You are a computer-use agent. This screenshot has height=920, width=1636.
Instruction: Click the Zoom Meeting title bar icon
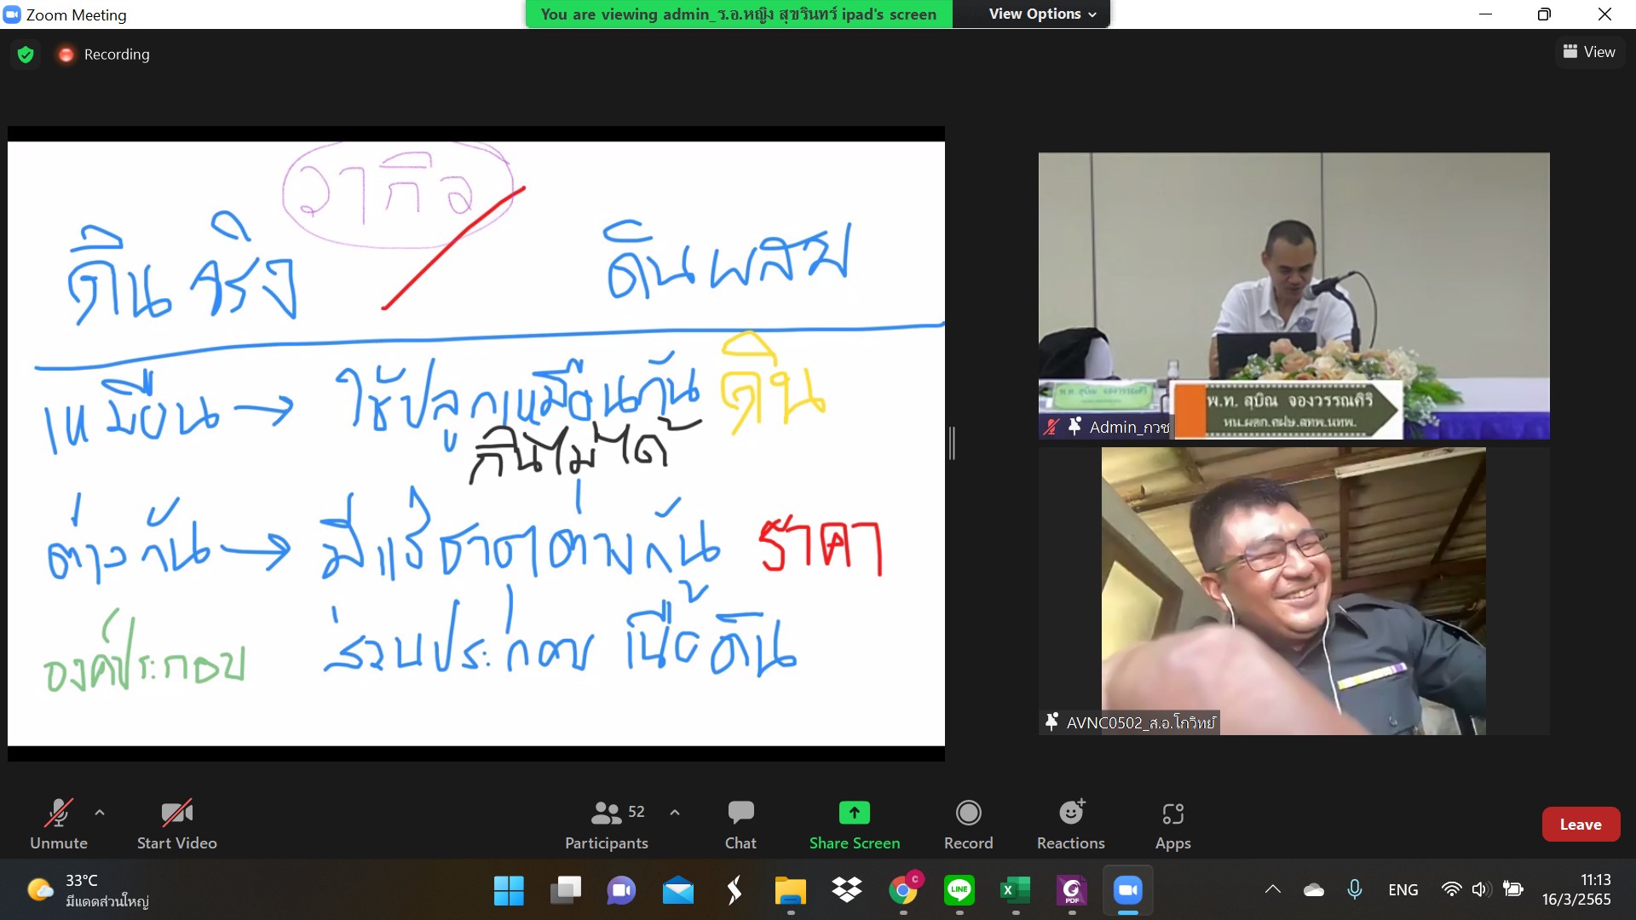point(12,14)
